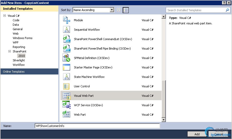Click 'Visual C#' in the Web Part row
The image size is (232, 139).
pyautogui.click(x=147, y=115)
